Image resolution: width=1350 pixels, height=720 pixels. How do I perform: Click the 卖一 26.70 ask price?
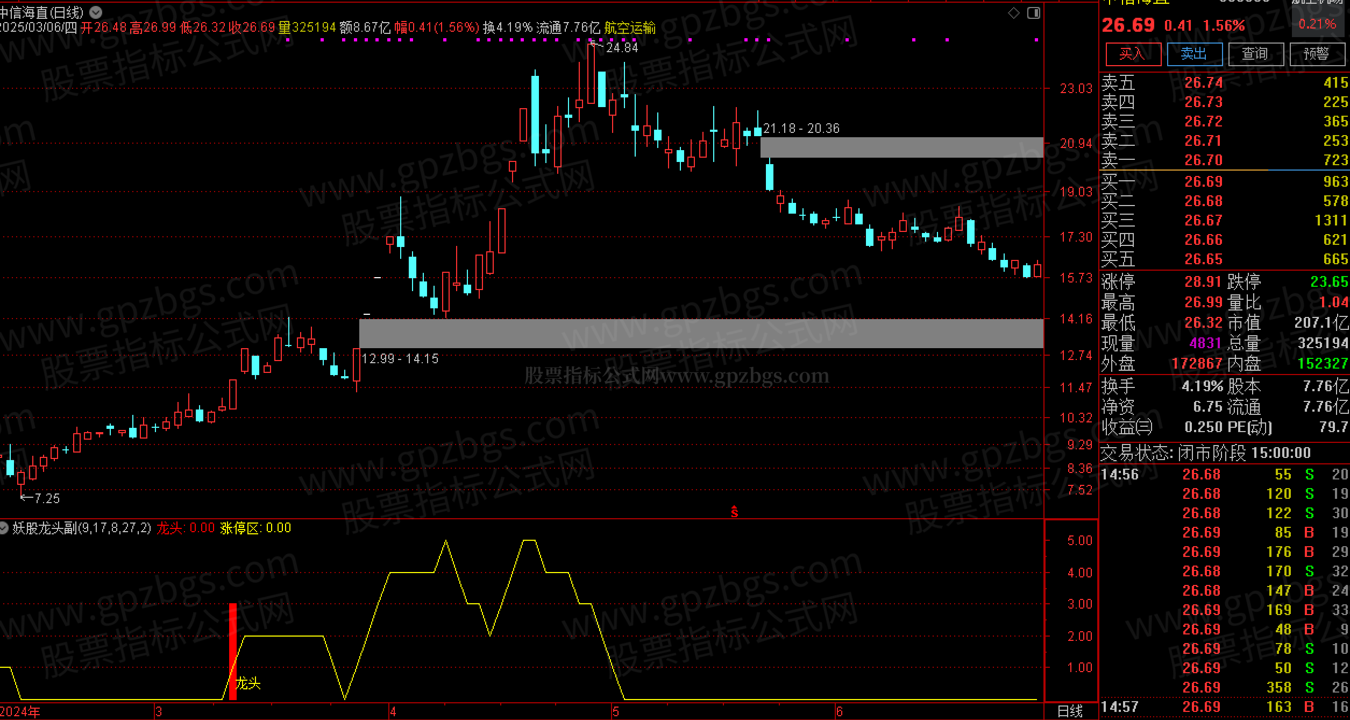(1203, 160)
